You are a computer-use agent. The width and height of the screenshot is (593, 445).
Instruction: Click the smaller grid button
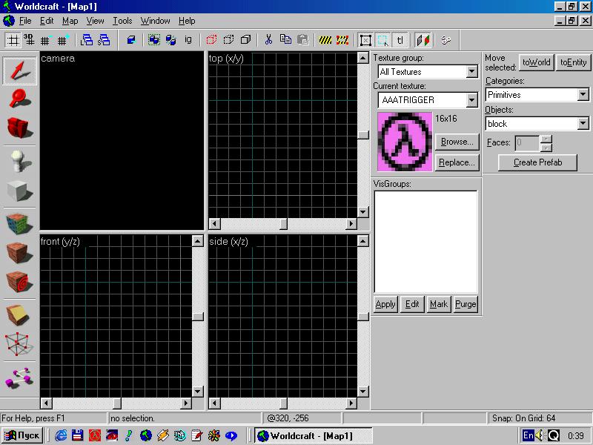tap(46, 40)
